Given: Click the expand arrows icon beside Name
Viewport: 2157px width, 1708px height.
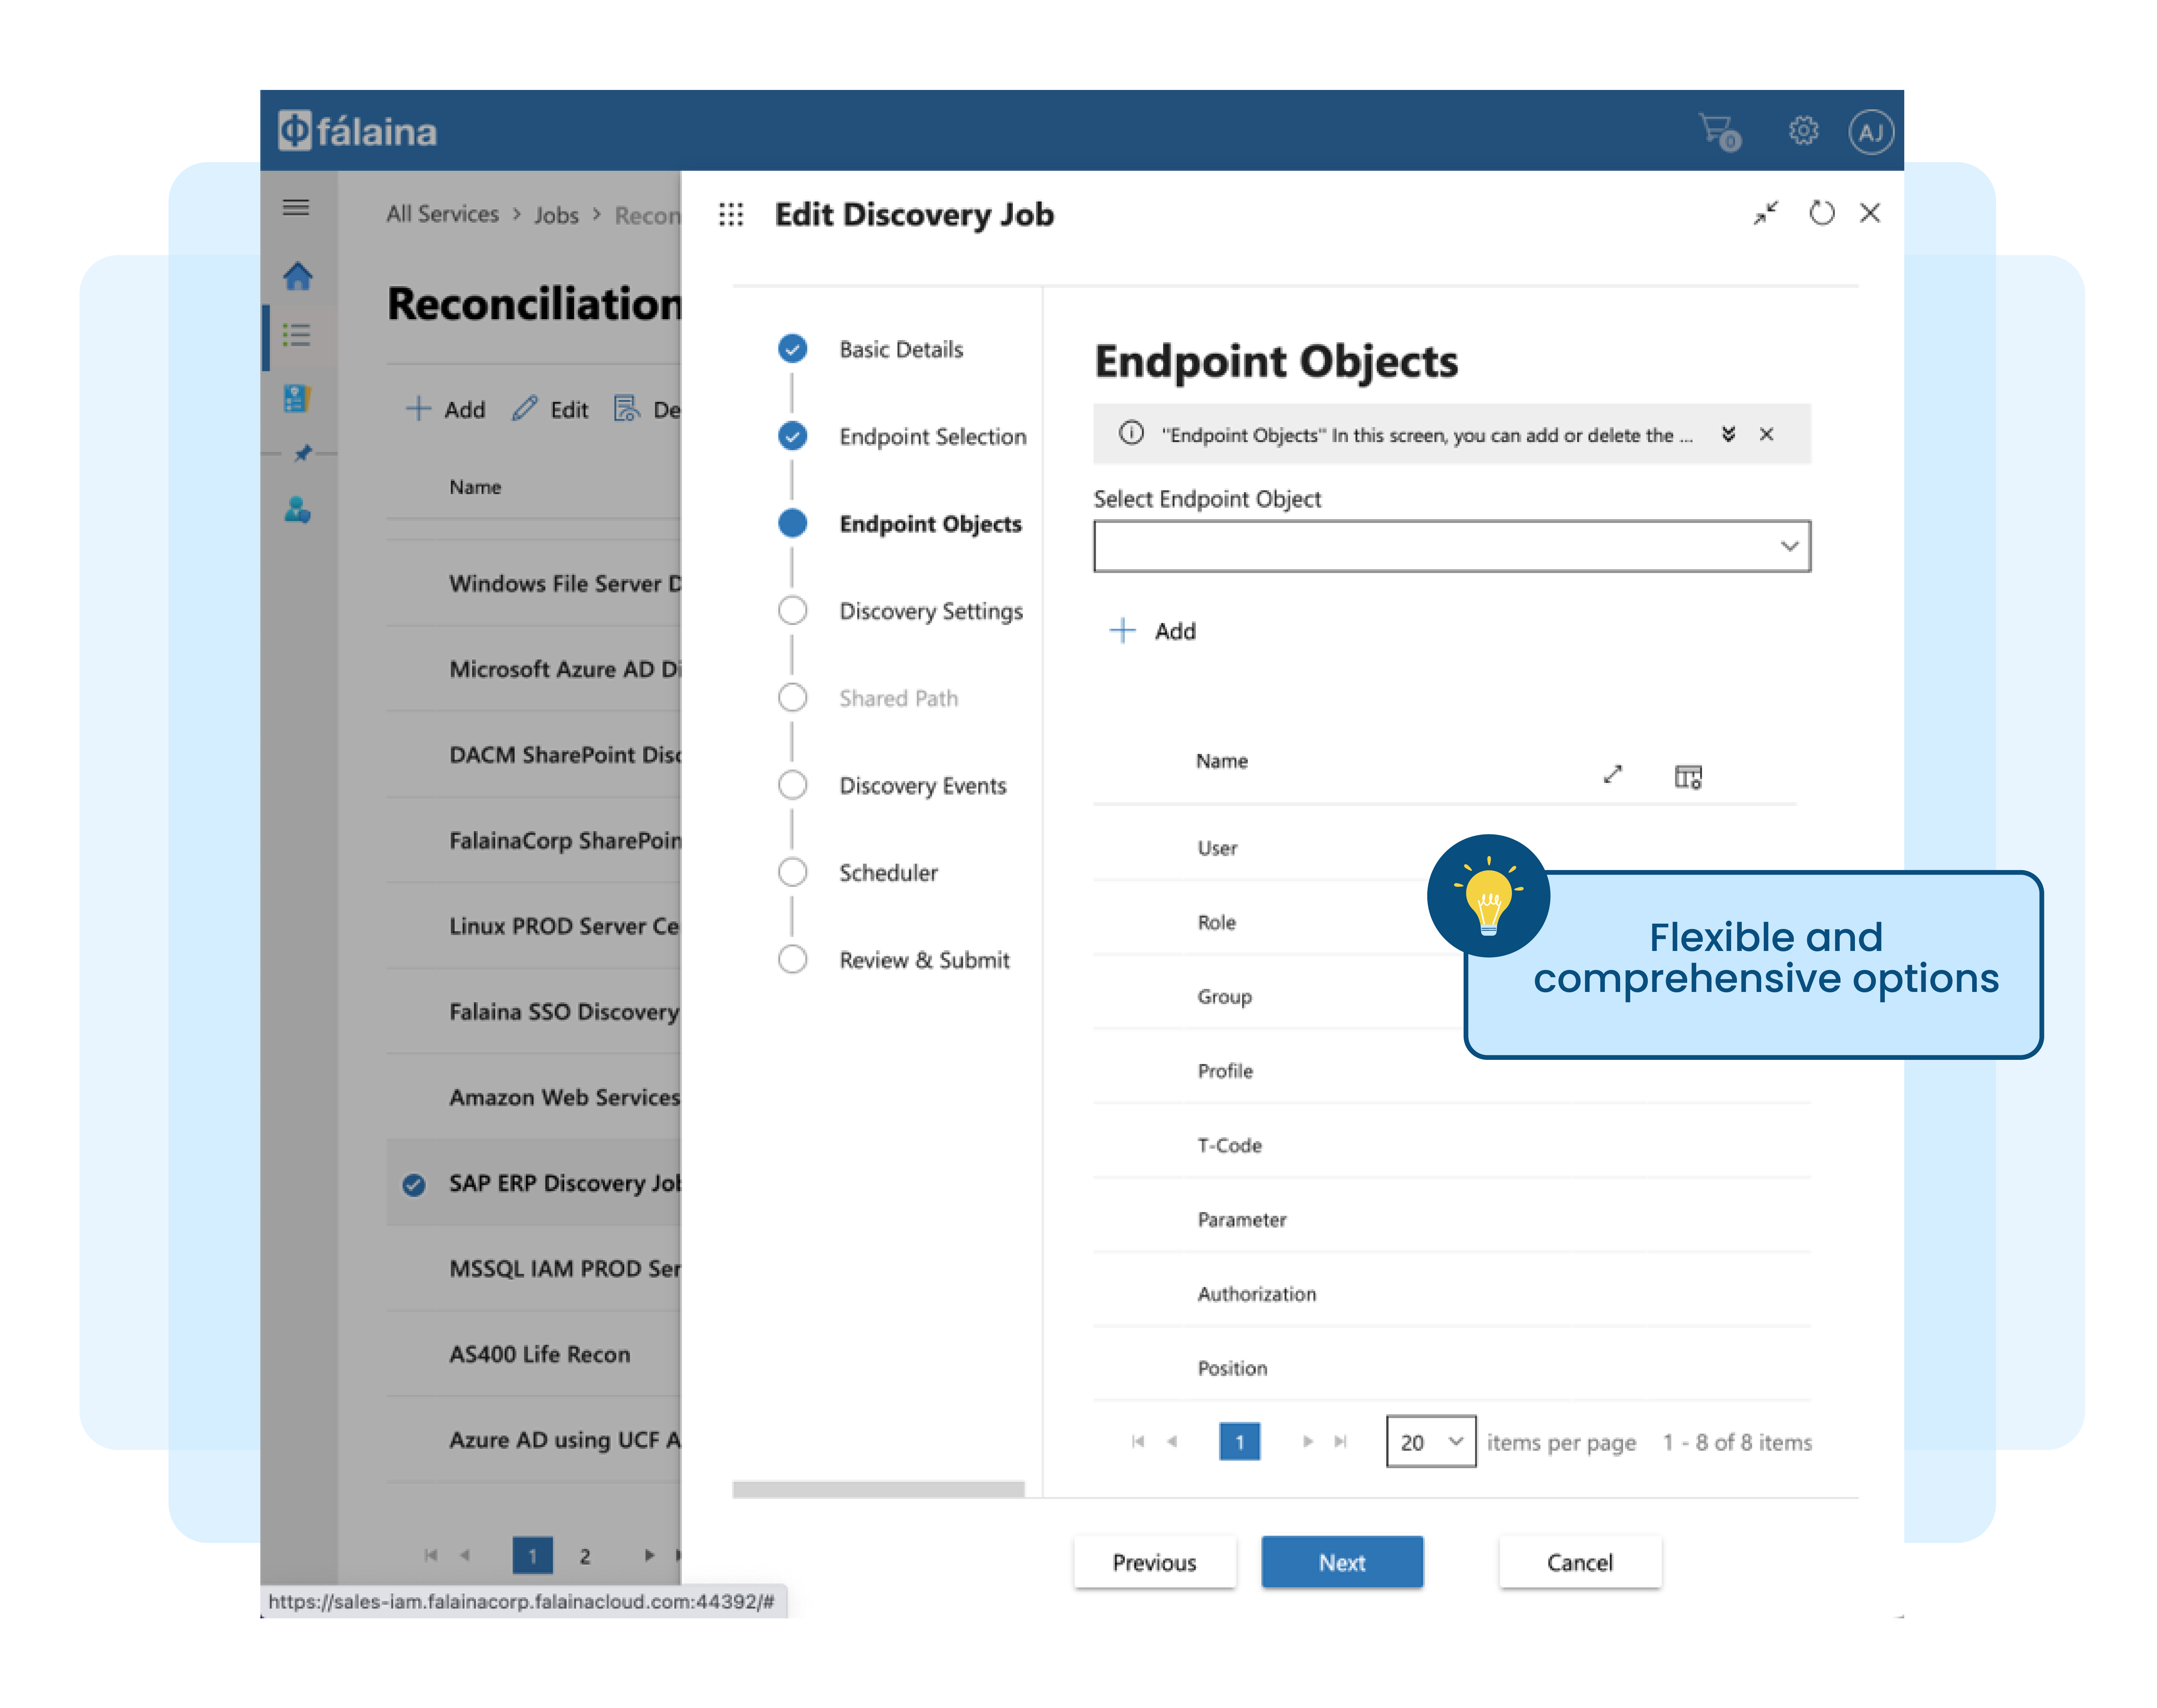Looking at the screenshot, I should [1612, 774].
